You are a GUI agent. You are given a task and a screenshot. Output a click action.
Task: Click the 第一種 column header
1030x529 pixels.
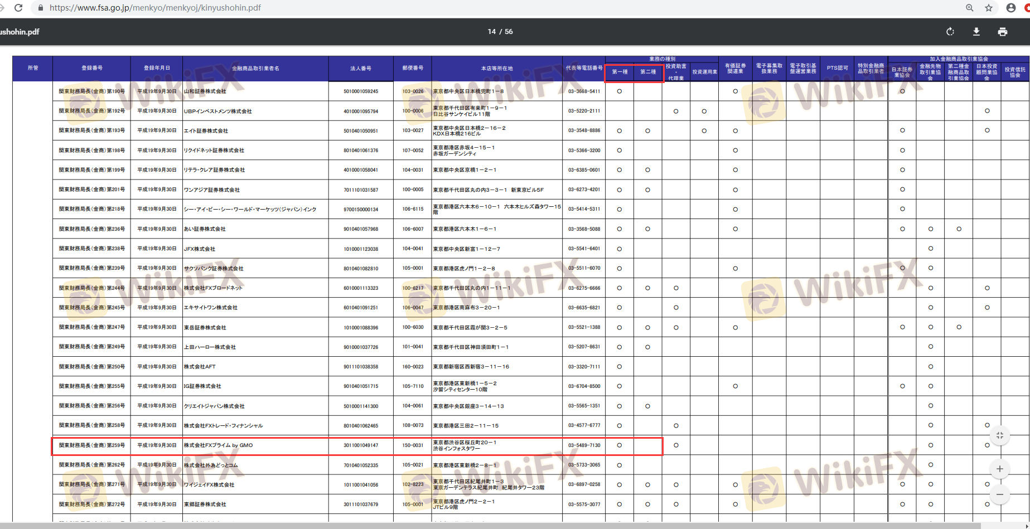[x=620, y=72]
